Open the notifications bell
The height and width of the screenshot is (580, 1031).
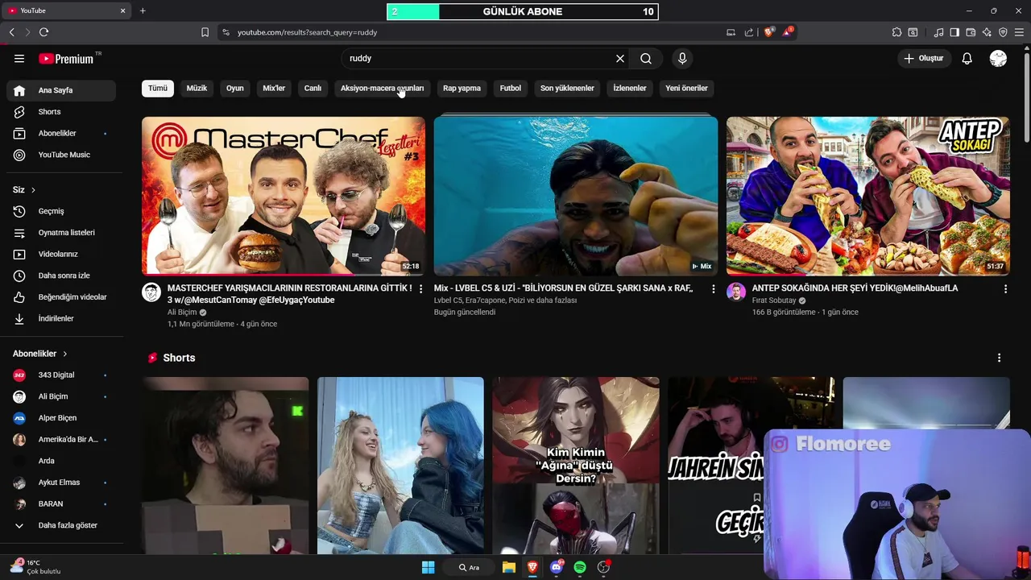[x=967, y=59]
